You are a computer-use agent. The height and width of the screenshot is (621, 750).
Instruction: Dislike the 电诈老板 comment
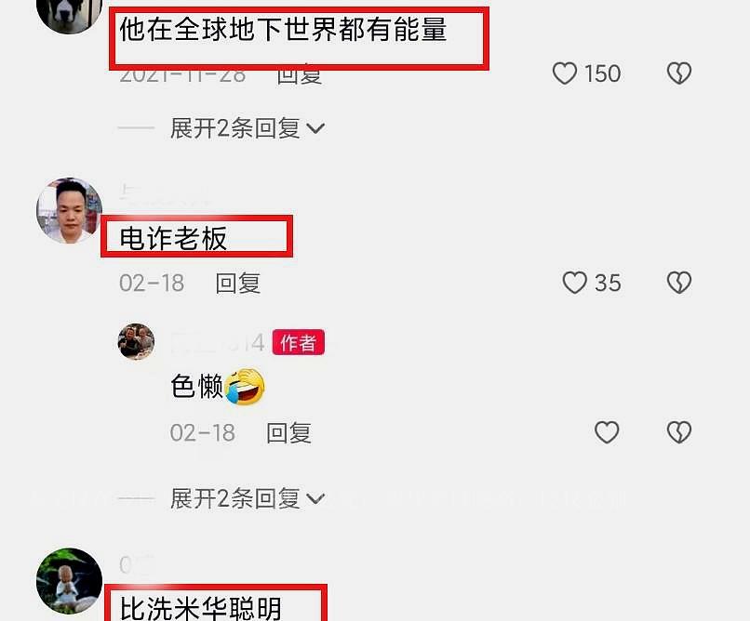coord(679,283)
